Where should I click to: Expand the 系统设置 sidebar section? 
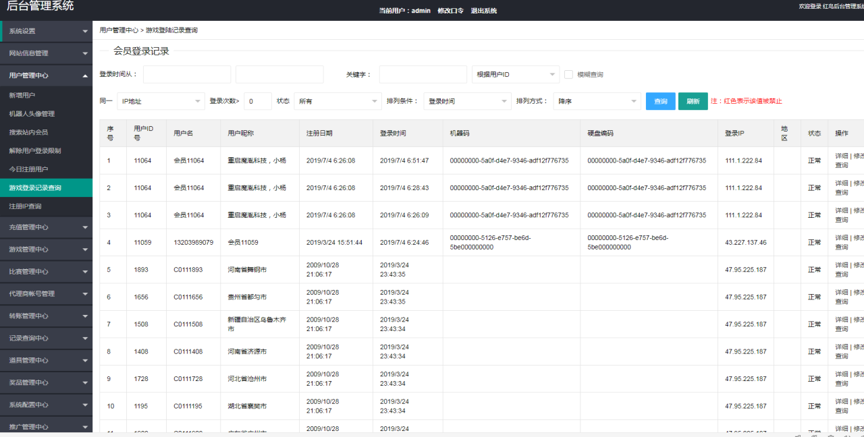(x=46, y=31)
